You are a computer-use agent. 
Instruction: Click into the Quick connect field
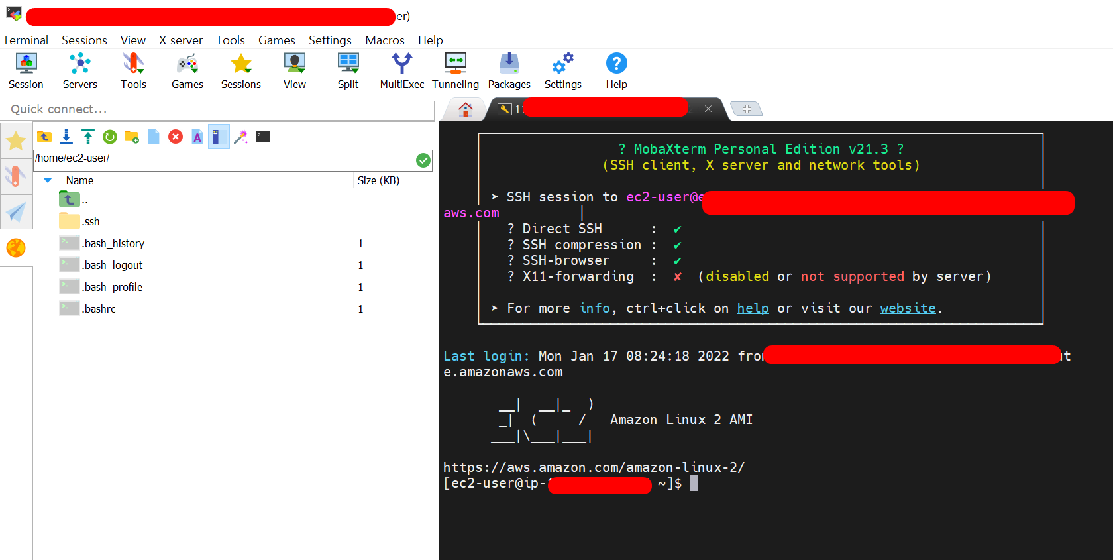217,109
